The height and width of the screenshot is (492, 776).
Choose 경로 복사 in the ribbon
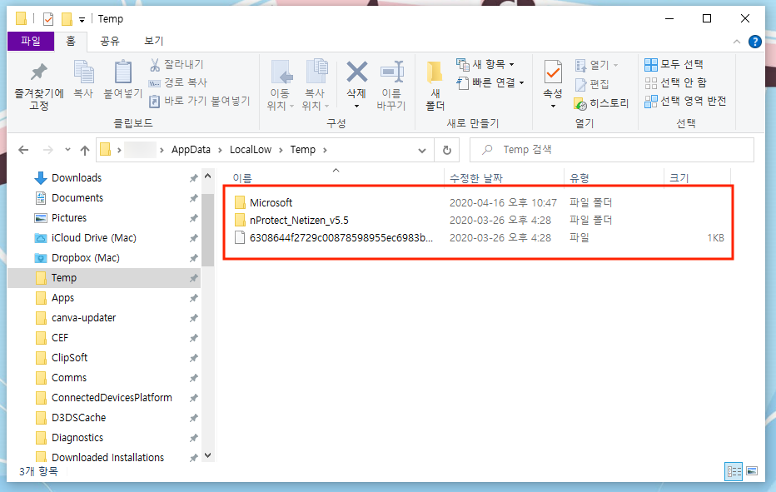click(x=178, y=82)
